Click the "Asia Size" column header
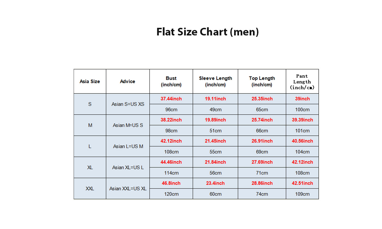This screenshot has height=229, width=382. pos(90,82)
